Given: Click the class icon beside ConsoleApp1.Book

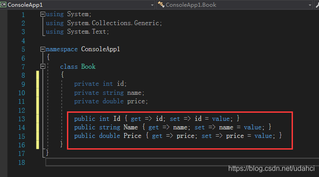Looking at the screenshot, I should pyautogui.click(x=161, y=4).
